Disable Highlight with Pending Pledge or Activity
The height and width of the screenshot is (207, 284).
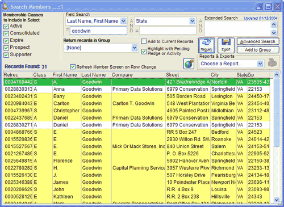(x=144, y=51)
